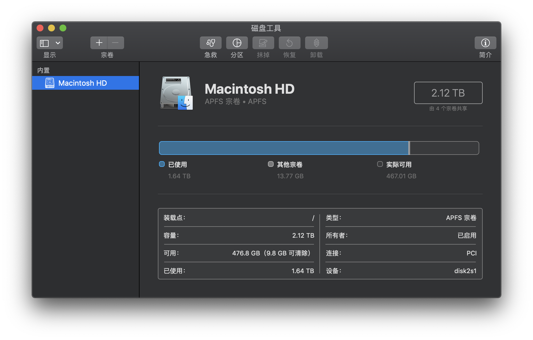533x340 pixels.
Task: Click the 磁盘工具 window title
Action: (266, 28)
